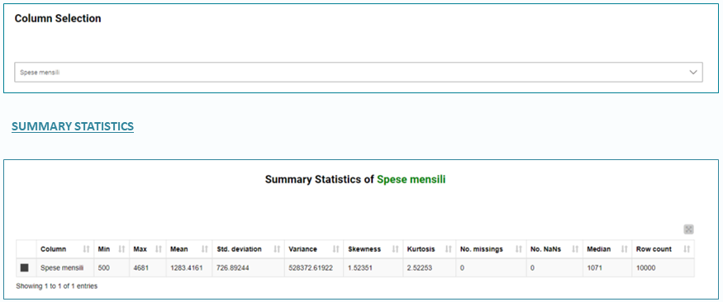Sort table by No. missings column
The width and height of the screenshot is (723, 302).
pos(491,249)
